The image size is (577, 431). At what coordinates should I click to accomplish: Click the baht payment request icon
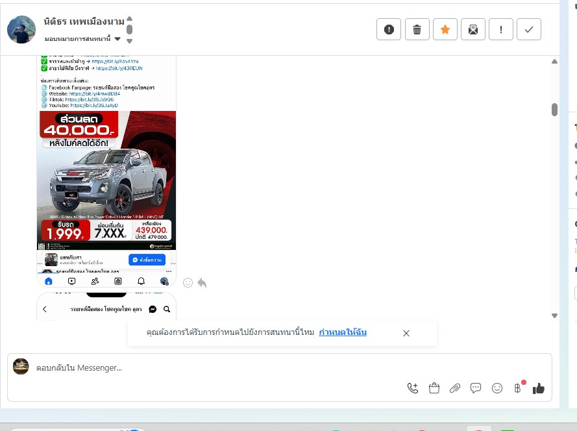tap(518, 388)
